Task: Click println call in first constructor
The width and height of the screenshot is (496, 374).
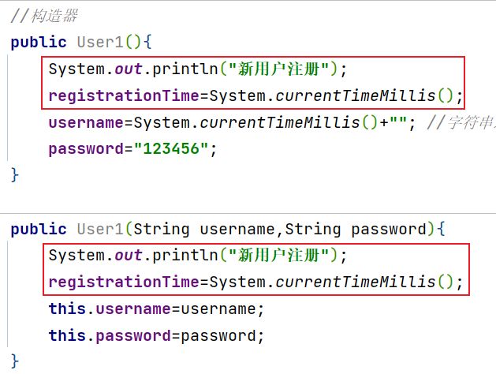Action: coord(185,69)
